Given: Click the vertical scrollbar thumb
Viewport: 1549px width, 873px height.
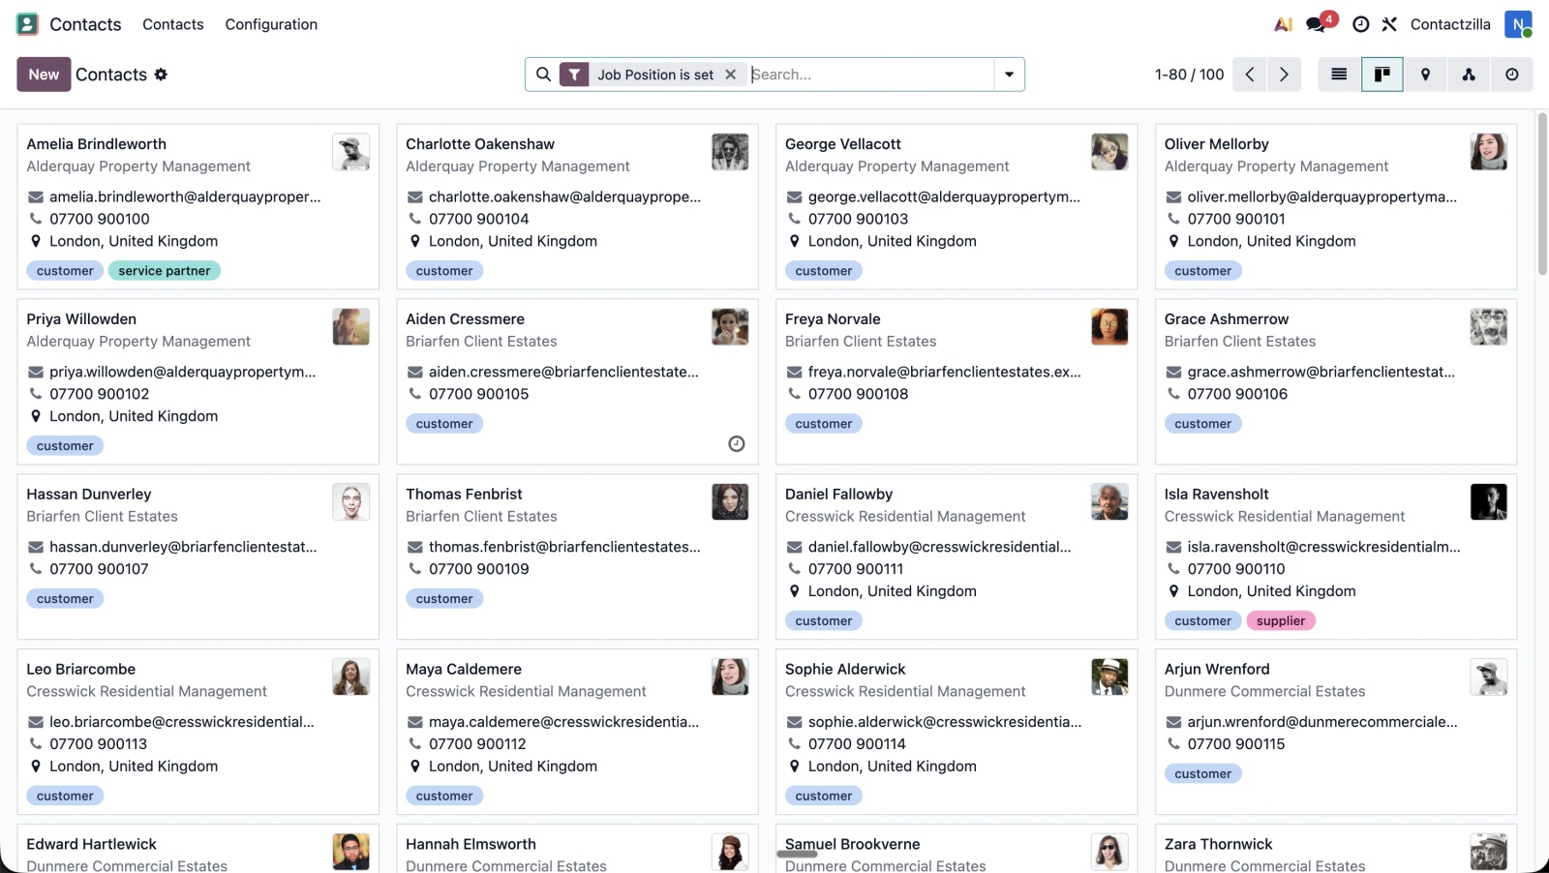Looking at the screenshot, I should [x=1542, y=194].
